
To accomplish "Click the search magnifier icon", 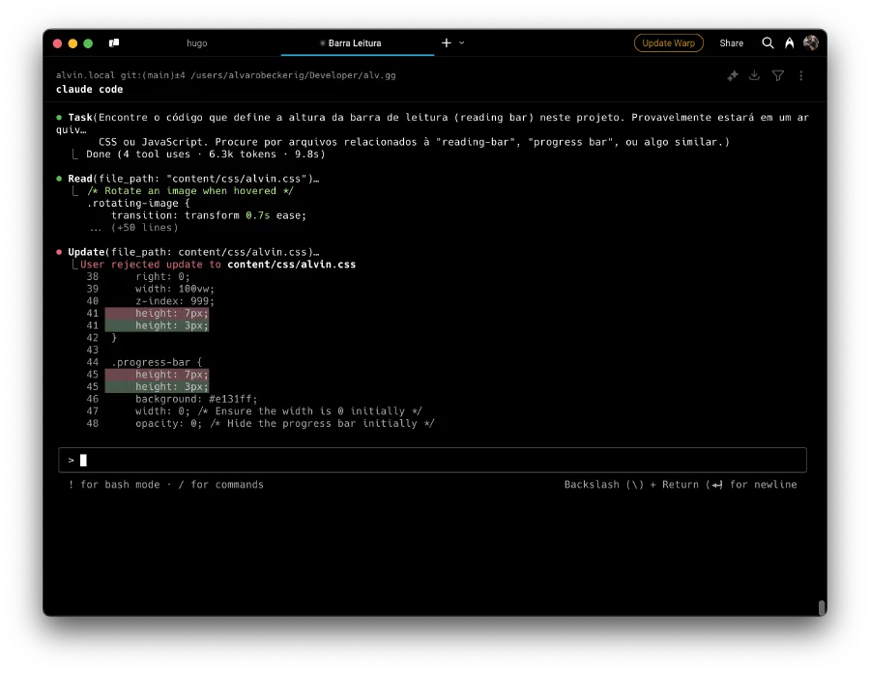I will click(768, 42).
